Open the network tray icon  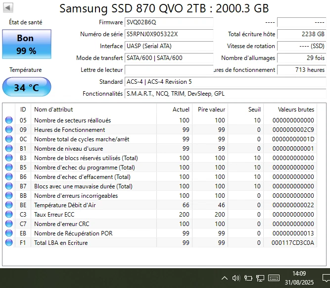(x=260, y=278)
